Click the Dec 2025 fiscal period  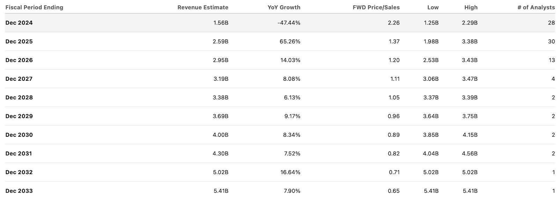click(19, 42)
